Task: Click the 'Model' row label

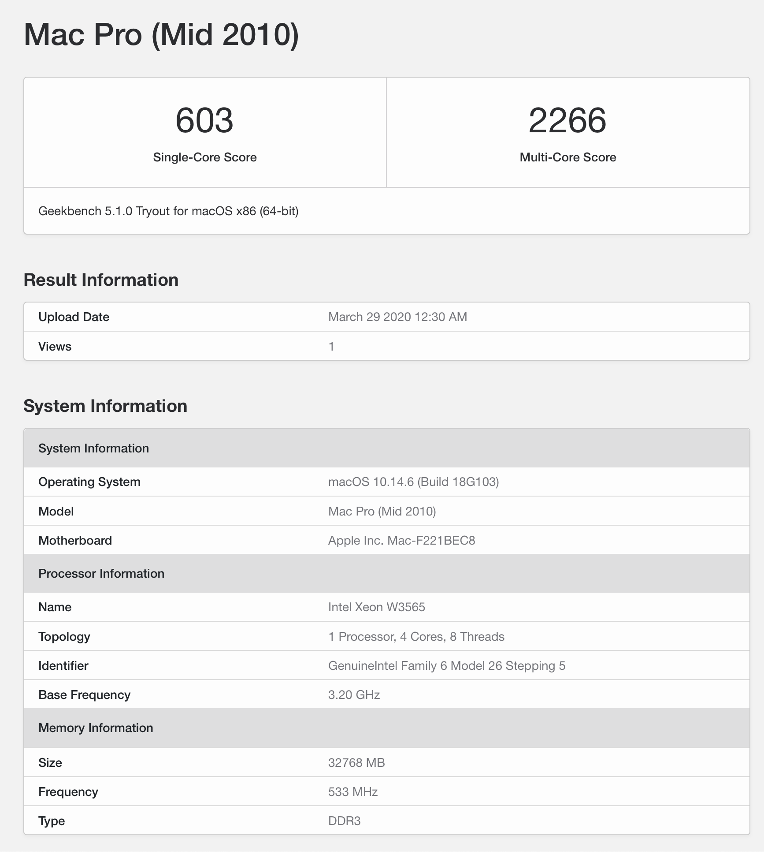Action: [56, 512]
